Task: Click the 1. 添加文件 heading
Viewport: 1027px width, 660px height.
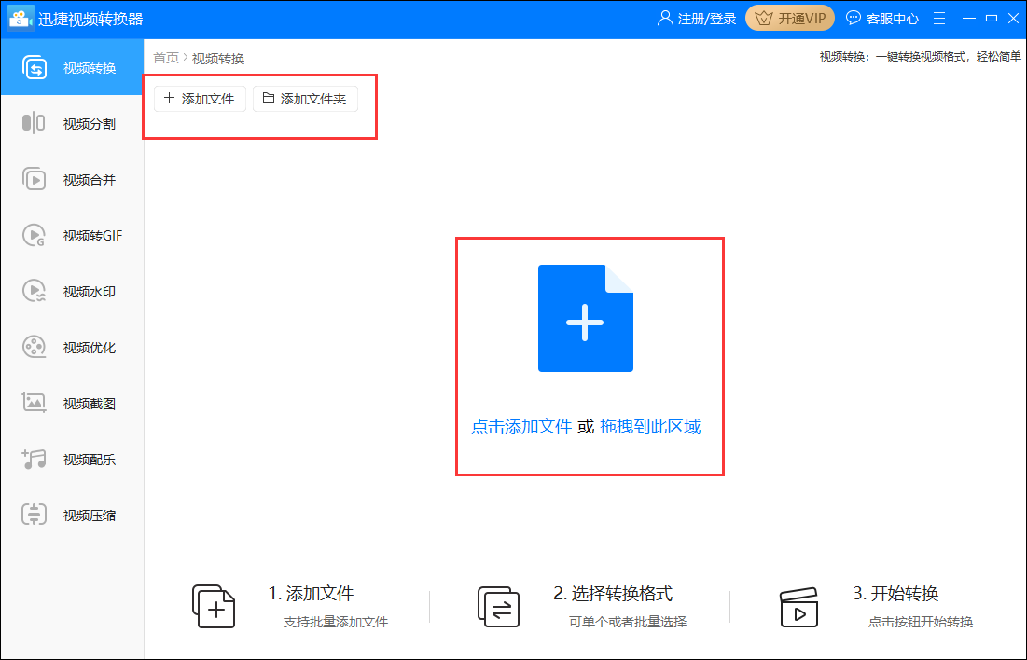Action: pyautogui.click(x=312, y=594)
